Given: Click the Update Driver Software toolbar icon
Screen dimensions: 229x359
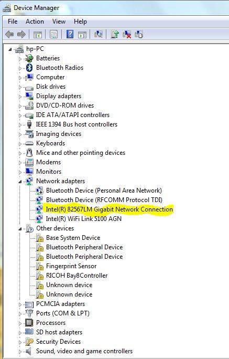Looking at the screenshot, I should [x=115, y=34].
